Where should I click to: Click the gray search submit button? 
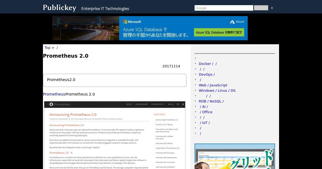click(x=261, y=8)
